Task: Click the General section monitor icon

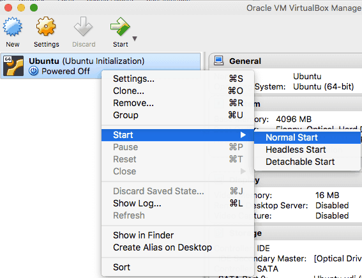Action: click(x=218, y=61)
